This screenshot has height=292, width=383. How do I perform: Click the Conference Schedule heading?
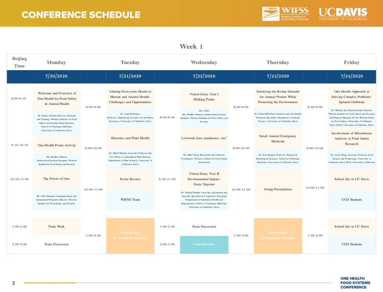(x=81, y=15)
